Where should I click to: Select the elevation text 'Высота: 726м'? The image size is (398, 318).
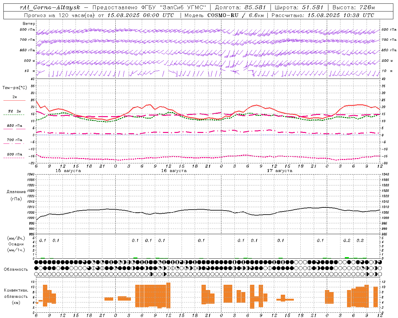click(354, 7)
